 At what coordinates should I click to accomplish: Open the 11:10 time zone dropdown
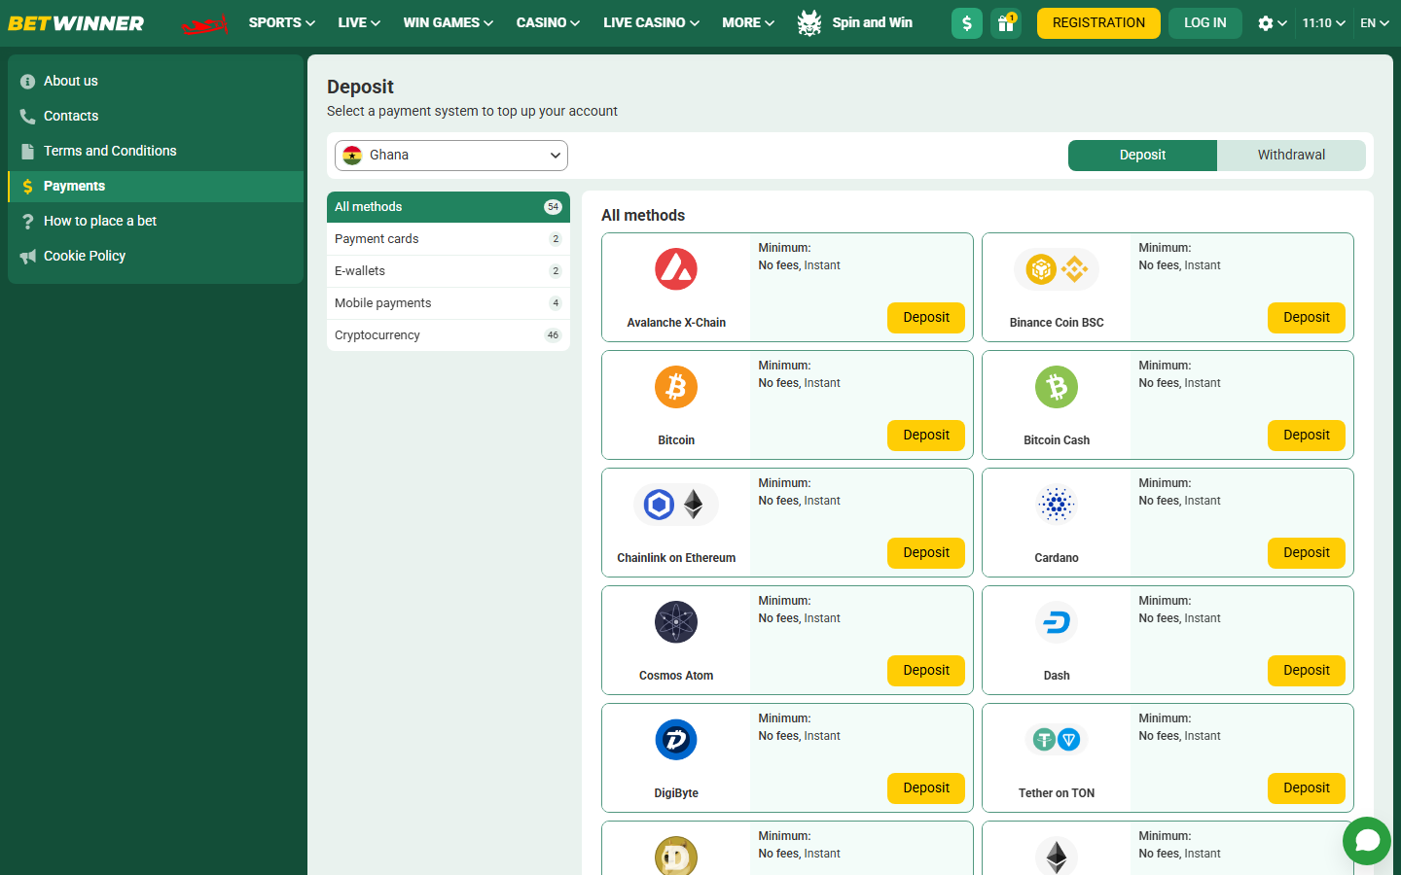[x=1323, y=23]
